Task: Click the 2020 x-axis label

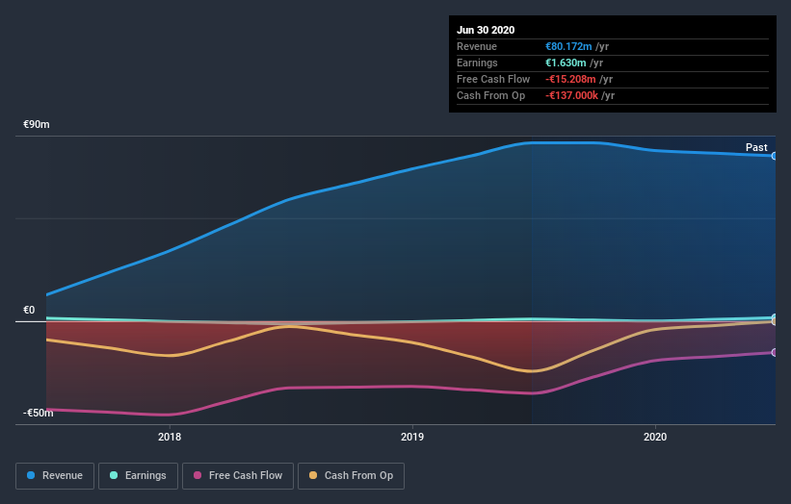Action: tap(655, 437)
